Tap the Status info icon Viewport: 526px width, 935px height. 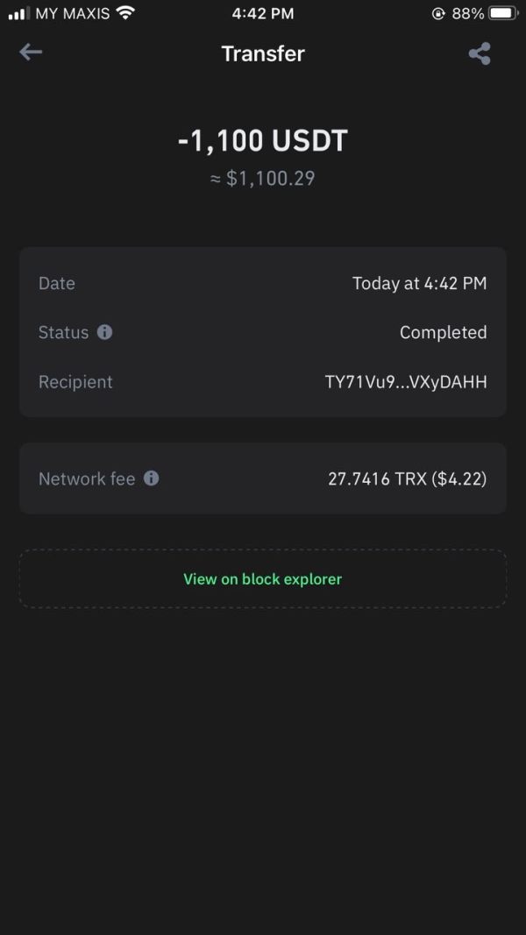tap(104, 332)
